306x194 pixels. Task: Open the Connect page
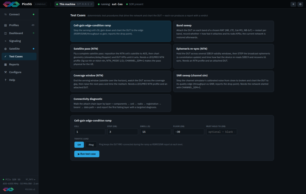click(x=19, y=14)
